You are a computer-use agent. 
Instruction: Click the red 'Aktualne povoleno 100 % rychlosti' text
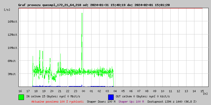point(57,102)
